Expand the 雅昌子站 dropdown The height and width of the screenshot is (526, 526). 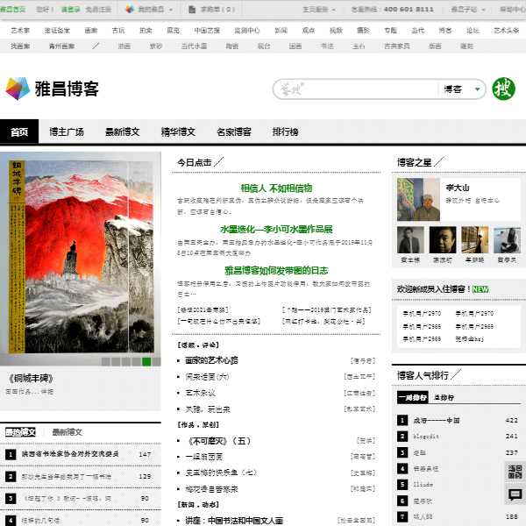(468, 10)
